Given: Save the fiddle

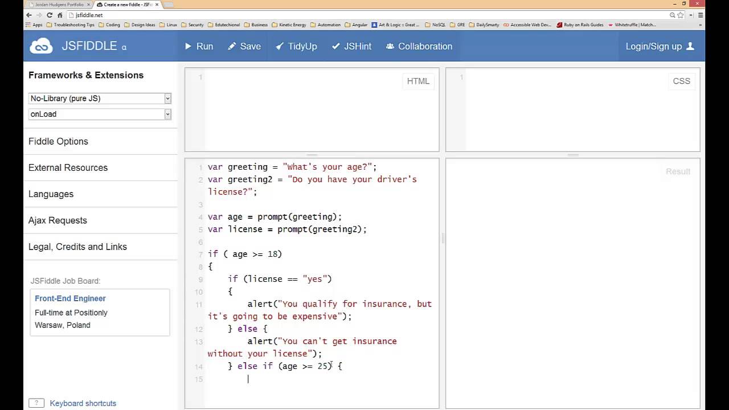Looking at the screenshot, I should coord(244,46).
